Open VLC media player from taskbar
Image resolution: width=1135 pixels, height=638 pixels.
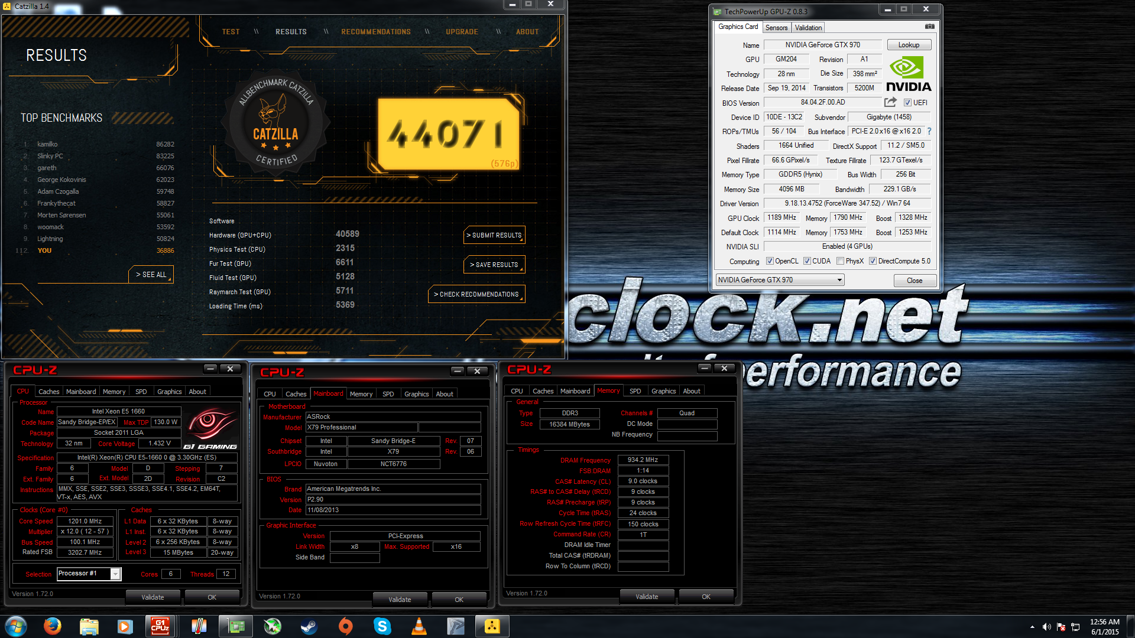pos(419,626)
